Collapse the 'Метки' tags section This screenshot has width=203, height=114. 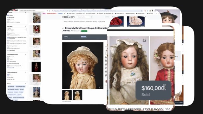point(26,84)
